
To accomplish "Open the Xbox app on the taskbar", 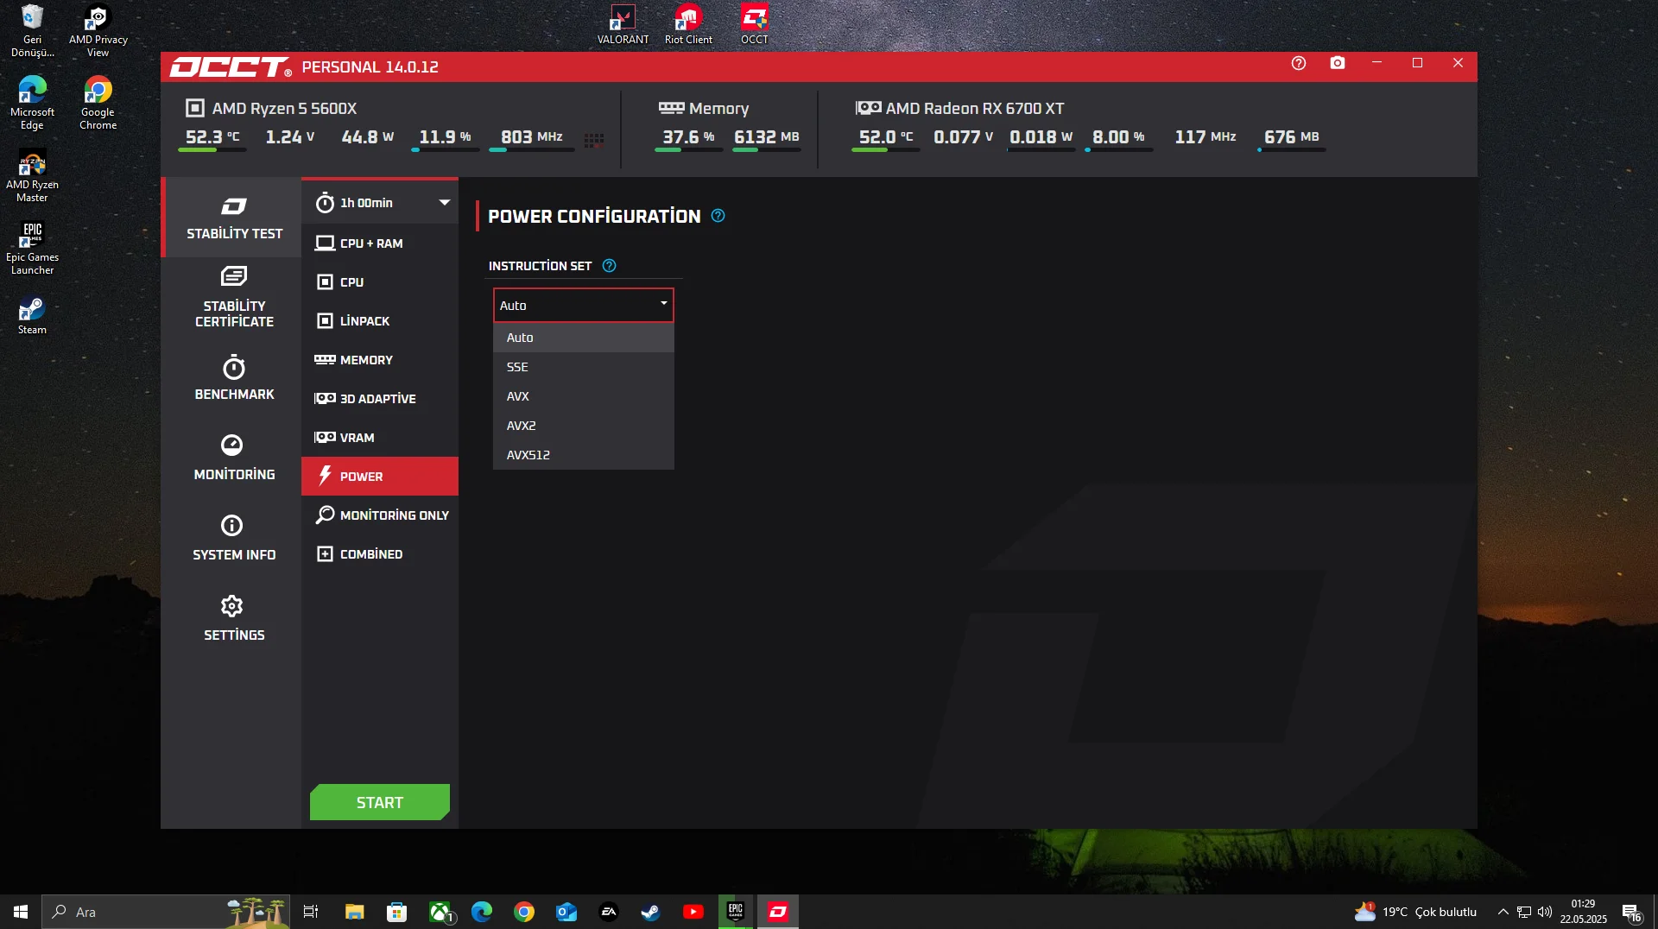I will tap(441, 912).
